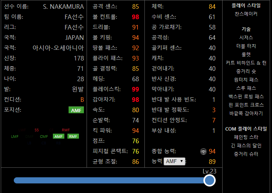272x193 pixels.
Task: Select the red SS position label
Action: [37, 130]
